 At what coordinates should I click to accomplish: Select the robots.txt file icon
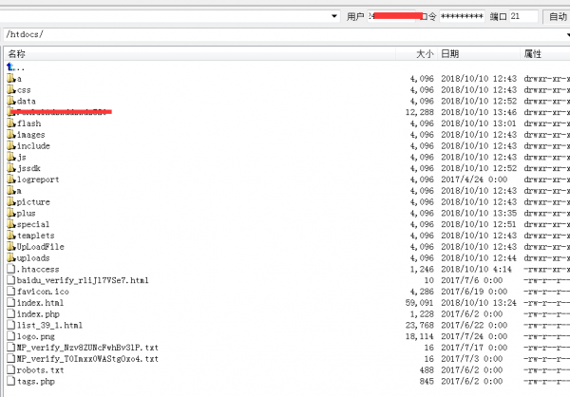tap(11, 369)
